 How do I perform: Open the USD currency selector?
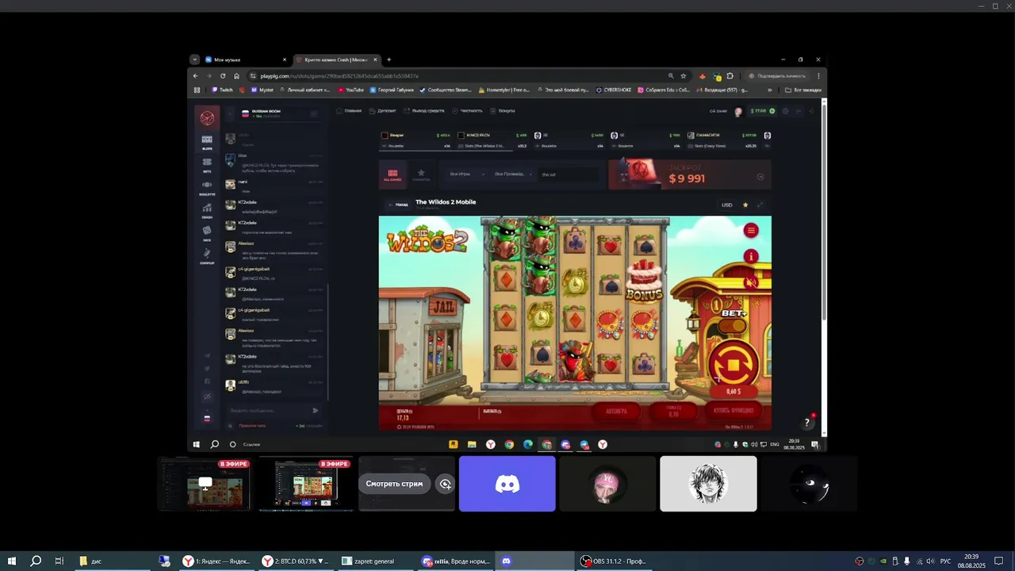point(726,205)
